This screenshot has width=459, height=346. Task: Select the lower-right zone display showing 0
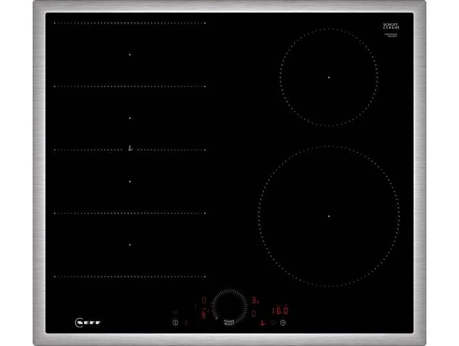(254, 313)
